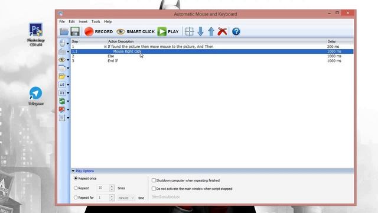378x213 pixels.
Task: Click the mouse action icon in the sidebar
Action: click(x=62, y=43)
